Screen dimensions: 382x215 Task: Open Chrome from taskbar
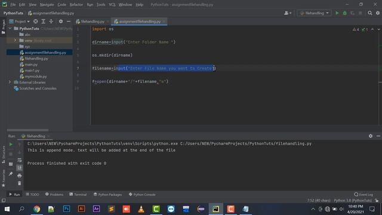[x=37, y=209]
